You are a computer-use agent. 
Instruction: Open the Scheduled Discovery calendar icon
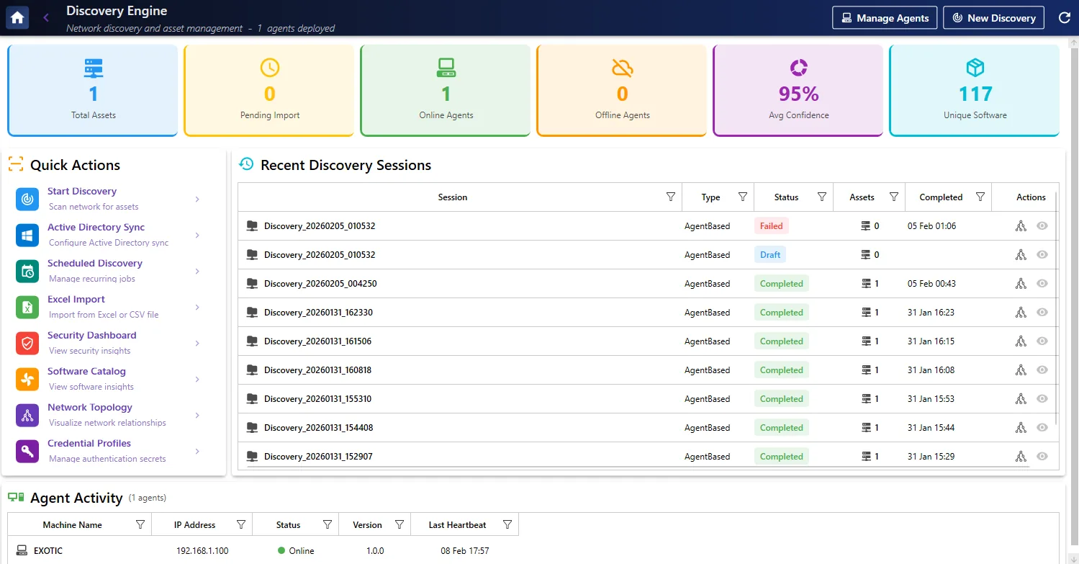point(27,272)
